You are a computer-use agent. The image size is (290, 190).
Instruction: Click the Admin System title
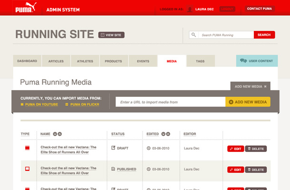click(x=63, y=9)
